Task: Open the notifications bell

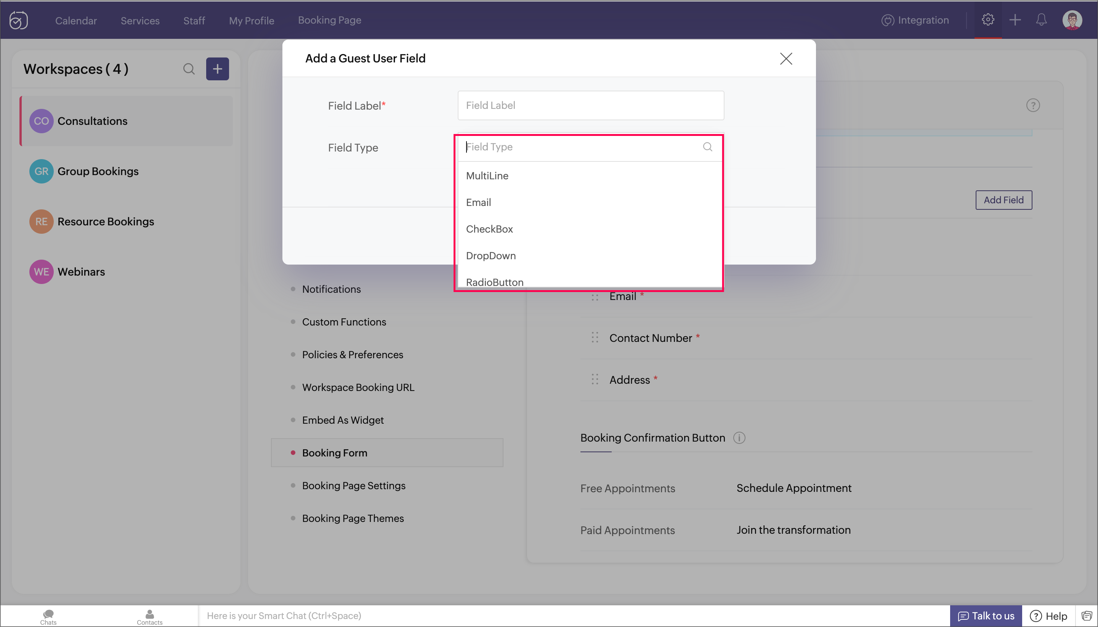Action: (x=1041, y=20)
